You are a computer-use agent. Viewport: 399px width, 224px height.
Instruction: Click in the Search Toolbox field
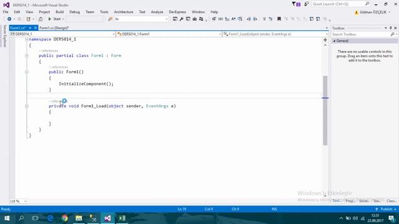tap(361, 34)
